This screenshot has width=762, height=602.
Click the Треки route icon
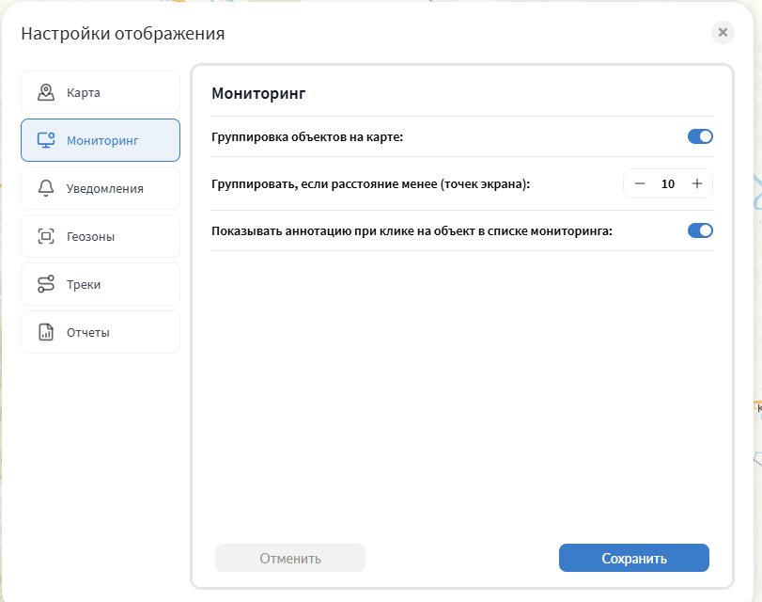(x=46, y=284)
